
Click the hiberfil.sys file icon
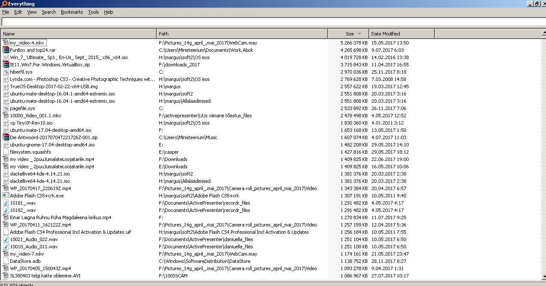click(6, 72)
